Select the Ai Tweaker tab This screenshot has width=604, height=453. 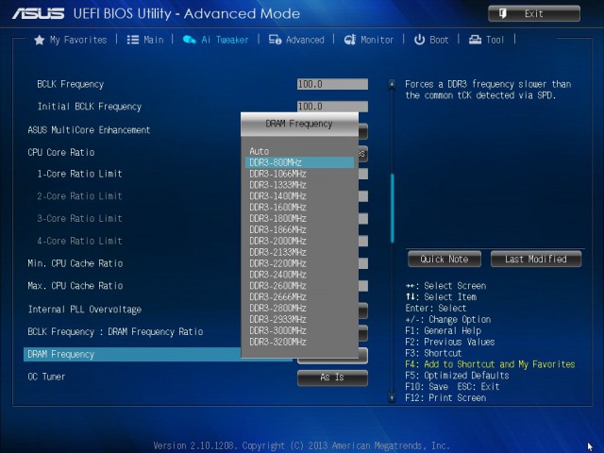[x=215, y=40]
